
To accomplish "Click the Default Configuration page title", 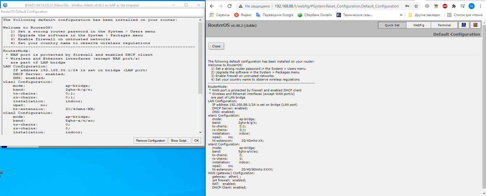I will coord(457,34).
